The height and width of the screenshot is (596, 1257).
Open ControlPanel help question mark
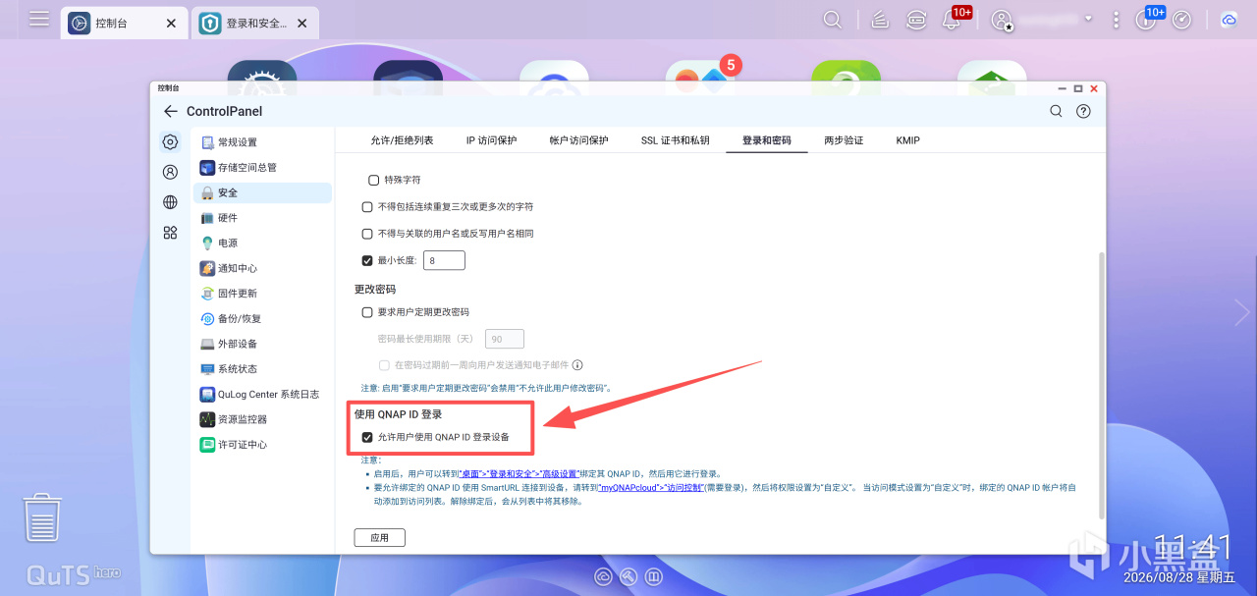coord(1083,111)
